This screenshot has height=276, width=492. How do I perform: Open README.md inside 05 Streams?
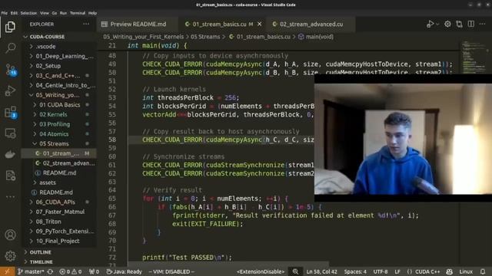(x=59, y=172)
